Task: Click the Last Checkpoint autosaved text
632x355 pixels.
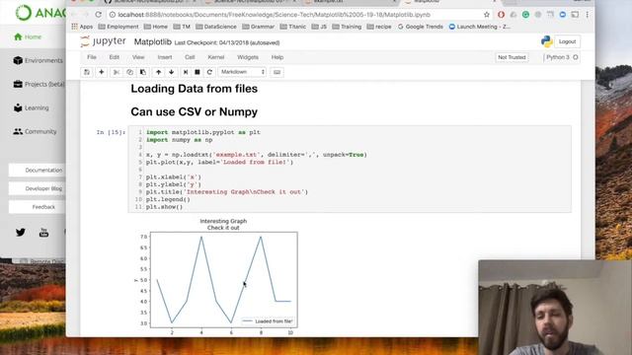Action: click(227, 42)
